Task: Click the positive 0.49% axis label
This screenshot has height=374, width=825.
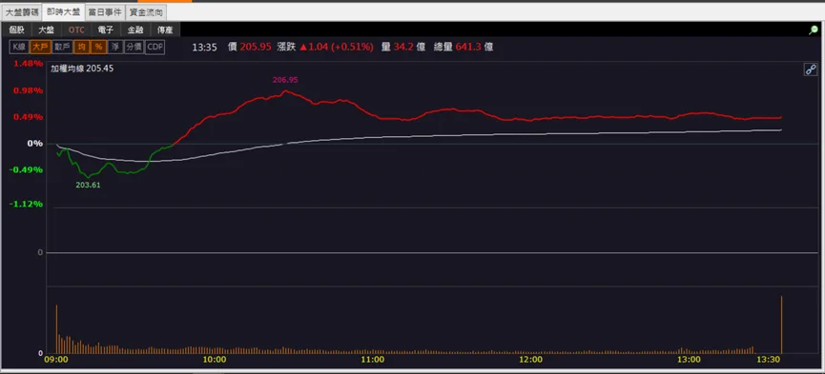Action: click(29, 117)
